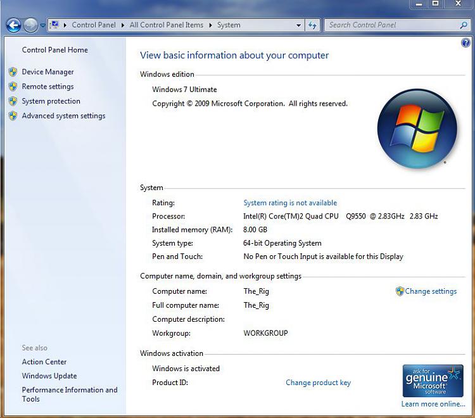Open Help via the question mark icon

465,42
